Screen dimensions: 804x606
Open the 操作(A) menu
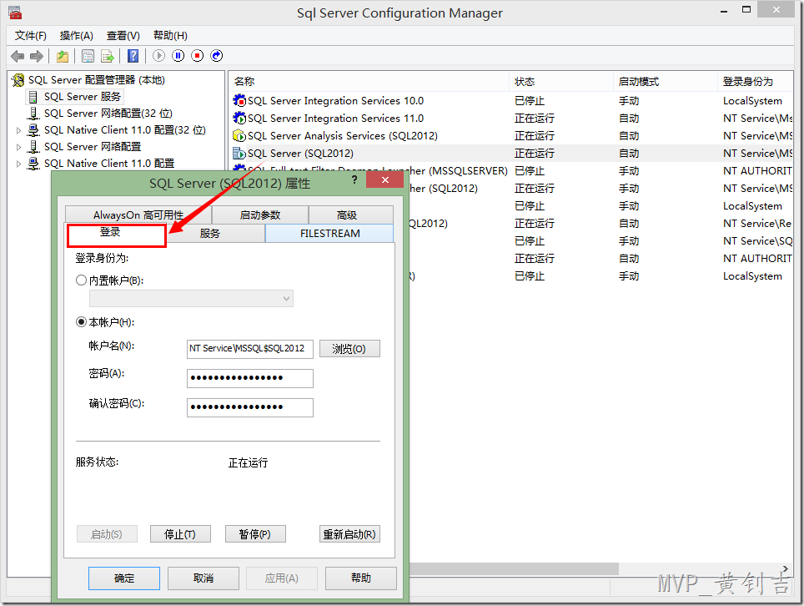point(77,35)
